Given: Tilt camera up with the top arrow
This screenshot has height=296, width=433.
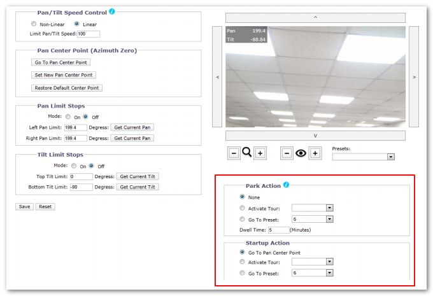Looking at the screenshot, I should 315,17.
